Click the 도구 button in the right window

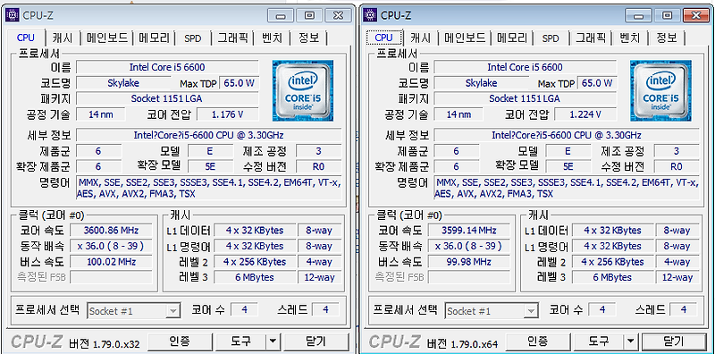tap(599, 341)
